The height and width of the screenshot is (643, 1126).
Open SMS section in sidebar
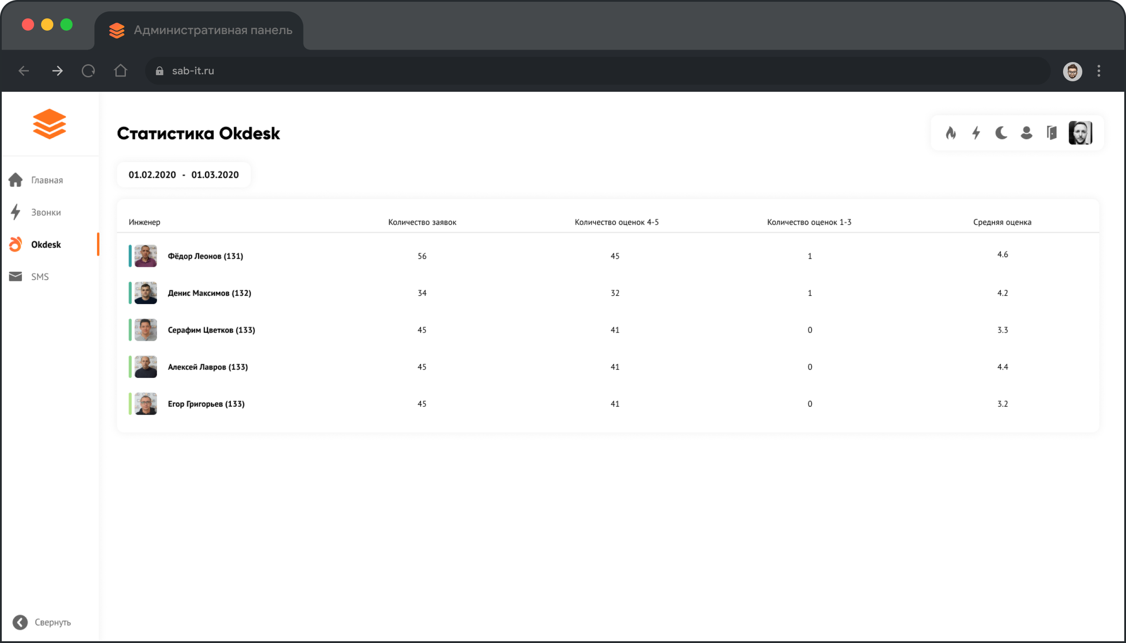[39, 277]
